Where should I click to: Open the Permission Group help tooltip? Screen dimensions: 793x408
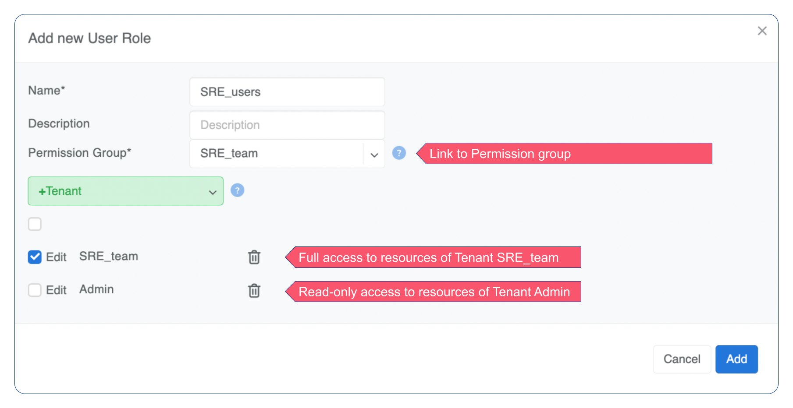(x=399, y=153)
